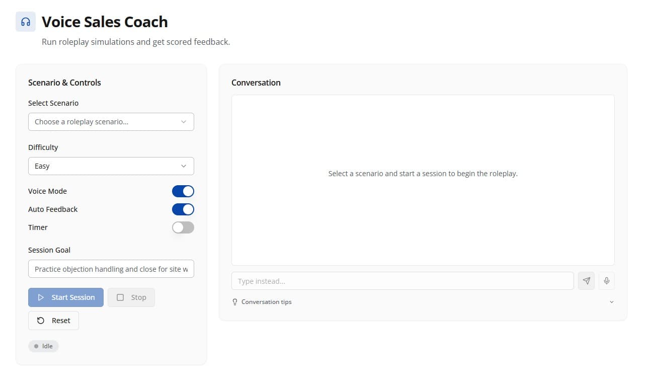Disable Voice Mode

pos(183,191)
